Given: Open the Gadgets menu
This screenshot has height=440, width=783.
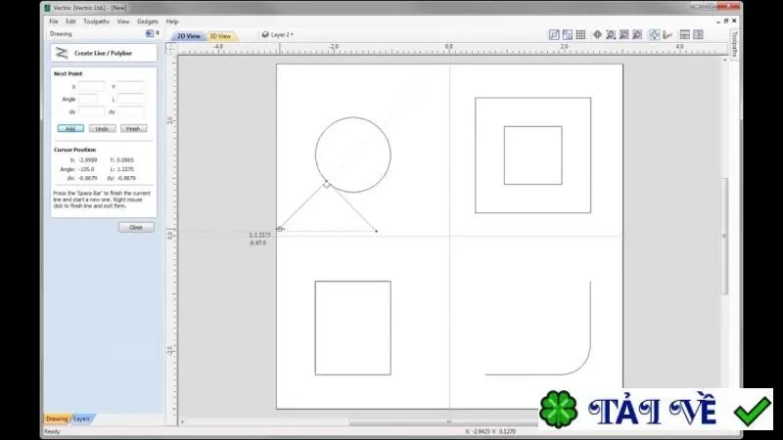Looking at the screenshot, I should coord(148,22).
